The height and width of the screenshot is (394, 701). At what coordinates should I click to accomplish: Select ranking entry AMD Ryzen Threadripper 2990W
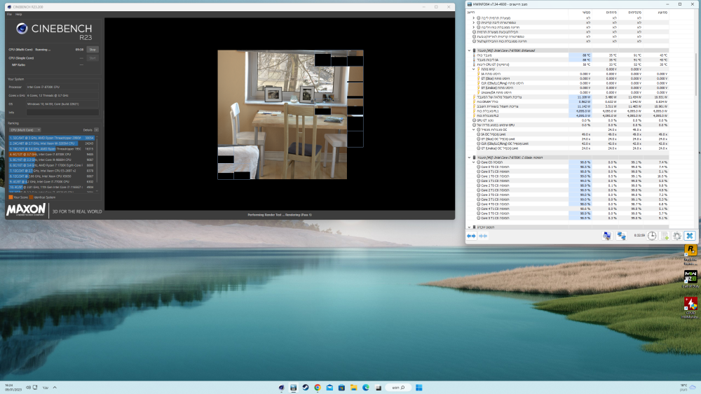click(x=51, y=138)
